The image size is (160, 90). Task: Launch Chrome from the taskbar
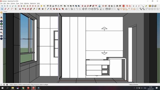point(23,88)
